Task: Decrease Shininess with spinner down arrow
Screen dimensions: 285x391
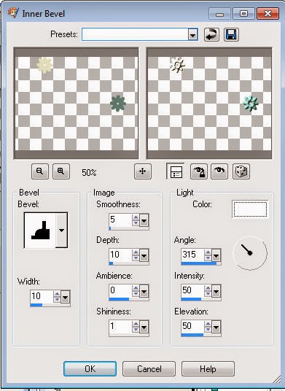Action: 136,329
